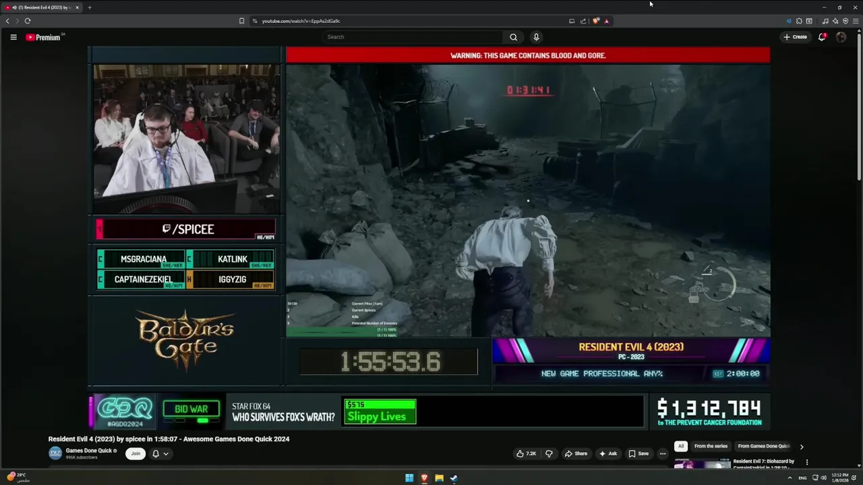Open the notification preference dropdown arrow
Screen dimensions: 863x485
166,453
